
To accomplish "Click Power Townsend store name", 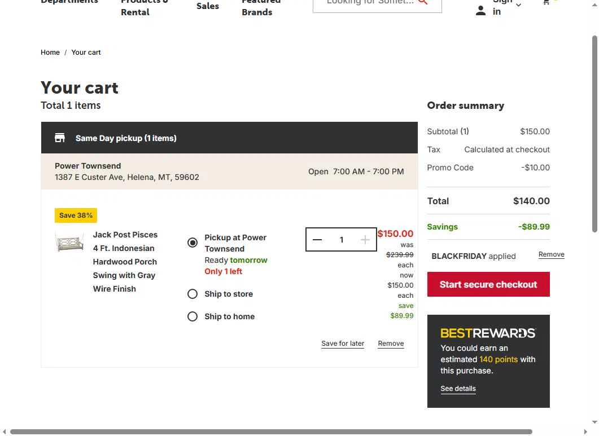I will 88,166.
